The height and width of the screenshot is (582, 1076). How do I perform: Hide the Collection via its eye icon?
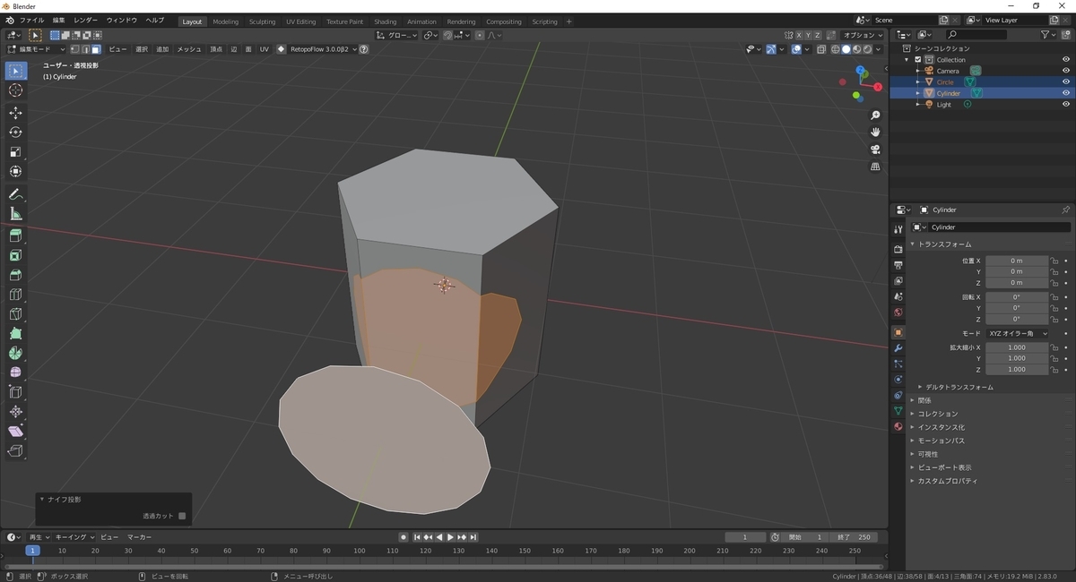[1066, 59]
